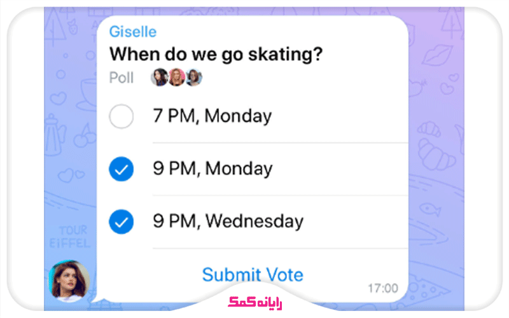
Task: Click the last voter avatar in the poll
Action: [x=193, y=78]
